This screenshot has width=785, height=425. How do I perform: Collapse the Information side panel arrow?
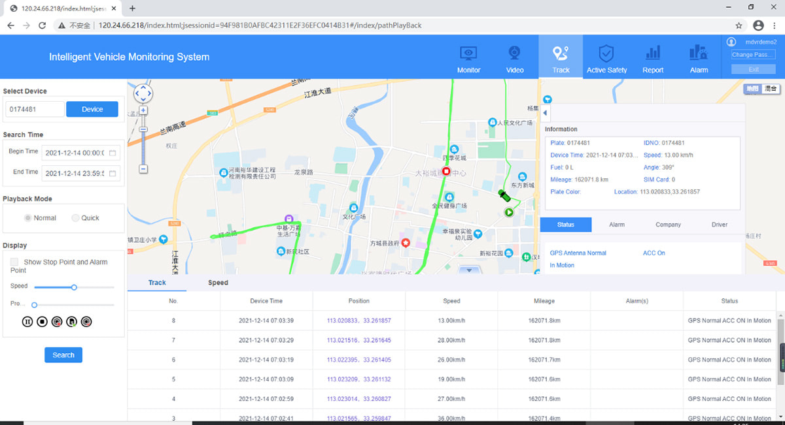tap(546, 113)
